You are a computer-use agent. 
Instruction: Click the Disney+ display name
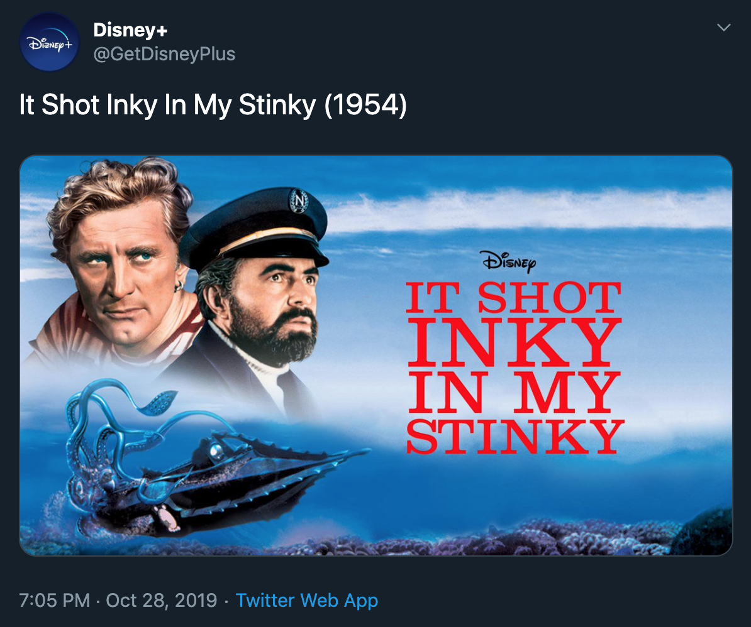coord(130,30)
